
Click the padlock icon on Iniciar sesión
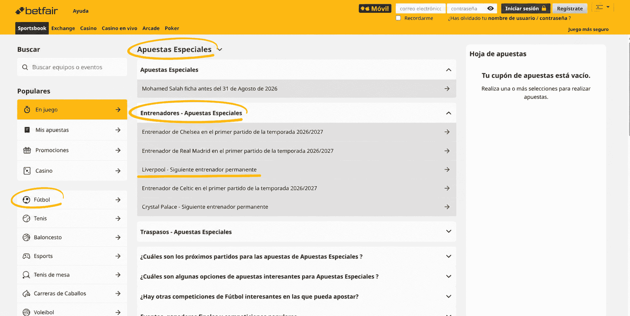pyautogui.click(x=544, y=8)
